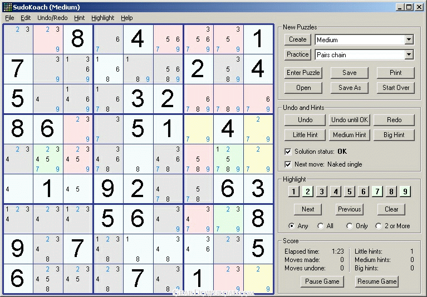Viewport: 427px width, 297px height.
Task: Highlight digit 6 candidates
Action: (364, 192)
